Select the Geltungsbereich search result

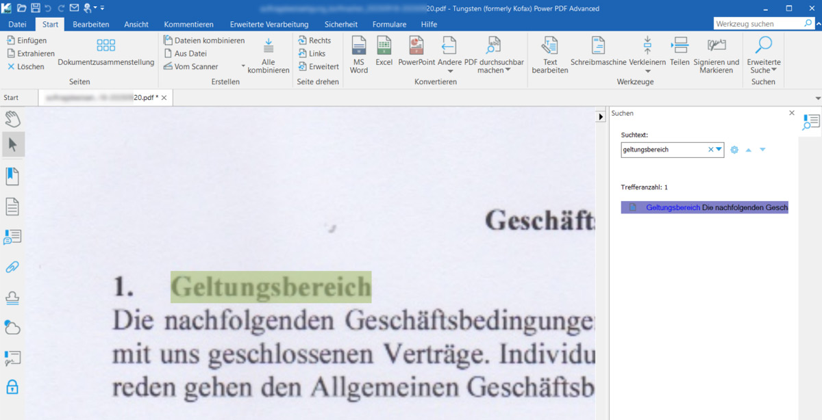coord(704,207)
